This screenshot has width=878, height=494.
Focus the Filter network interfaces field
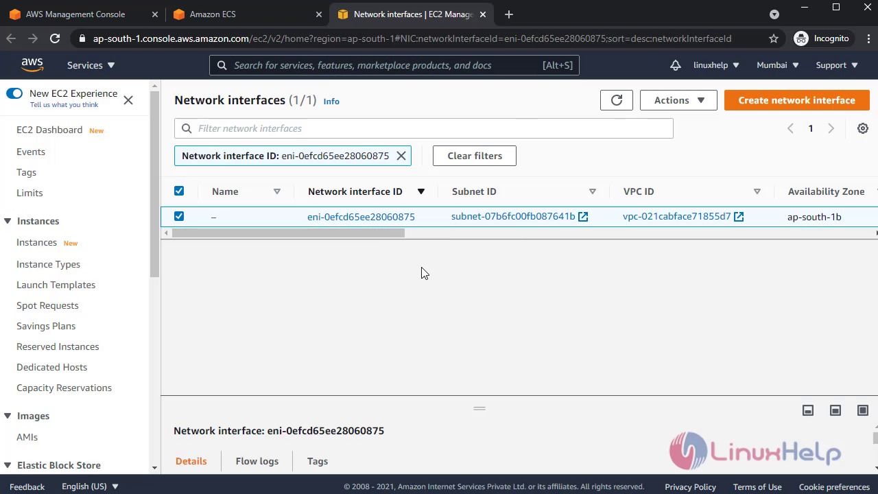coord(424,128)
